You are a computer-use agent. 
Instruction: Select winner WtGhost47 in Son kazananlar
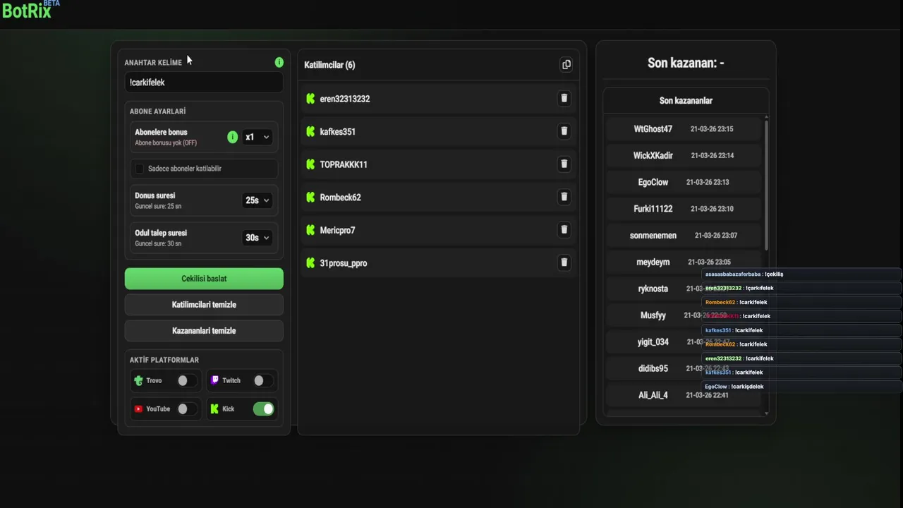pos(653,129)
